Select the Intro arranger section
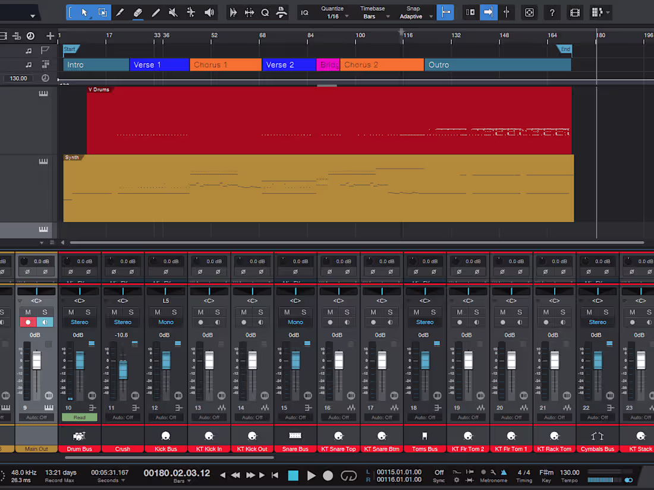The width and height of the screenshot is (654, 490). (96, 65)
